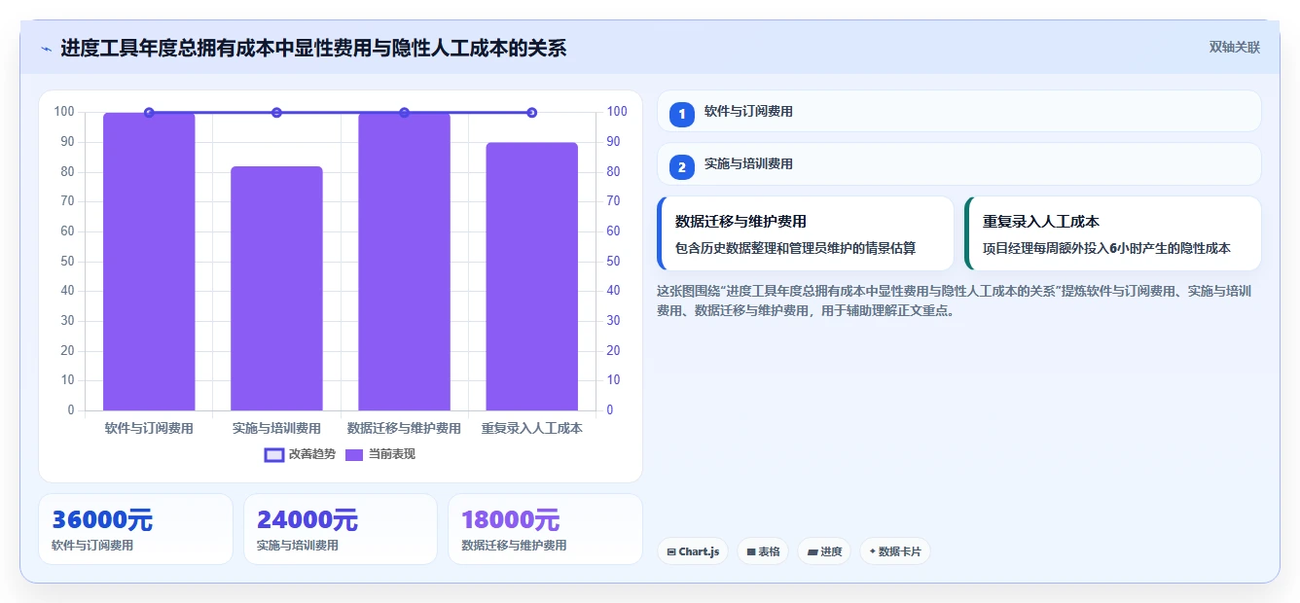Click the 双轴关联 label in the header
The height and width of the screenshot is (603, 1300).
pyautogui.click(x=1235, y=48)
